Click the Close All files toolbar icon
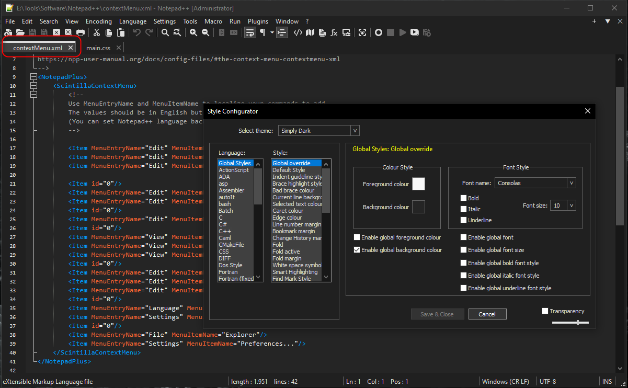Screen dimensions: 628x388 [x=68, y=32]
